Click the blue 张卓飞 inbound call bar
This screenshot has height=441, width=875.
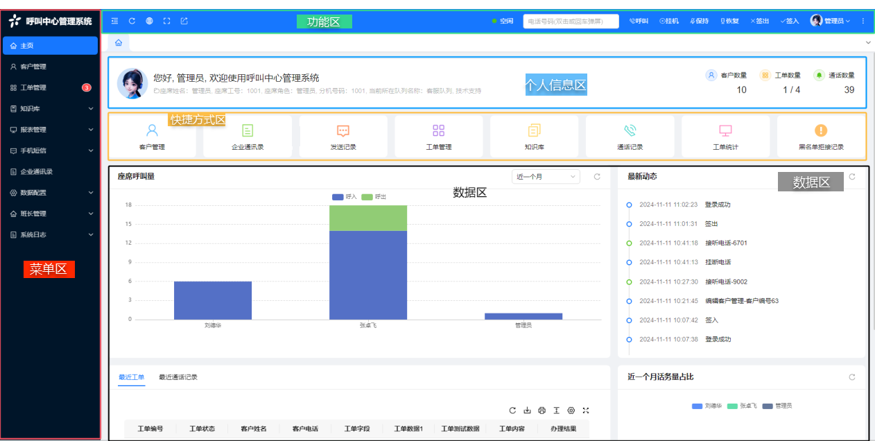368,274
